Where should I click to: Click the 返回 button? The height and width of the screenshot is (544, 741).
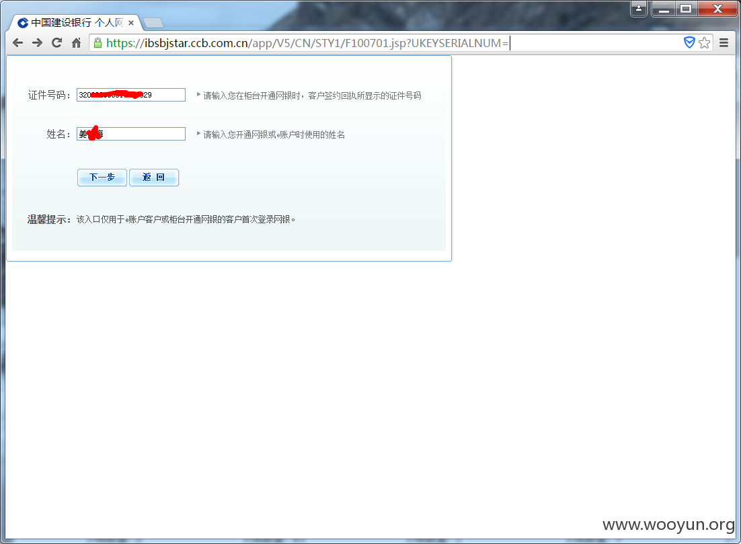pos(154,178)
